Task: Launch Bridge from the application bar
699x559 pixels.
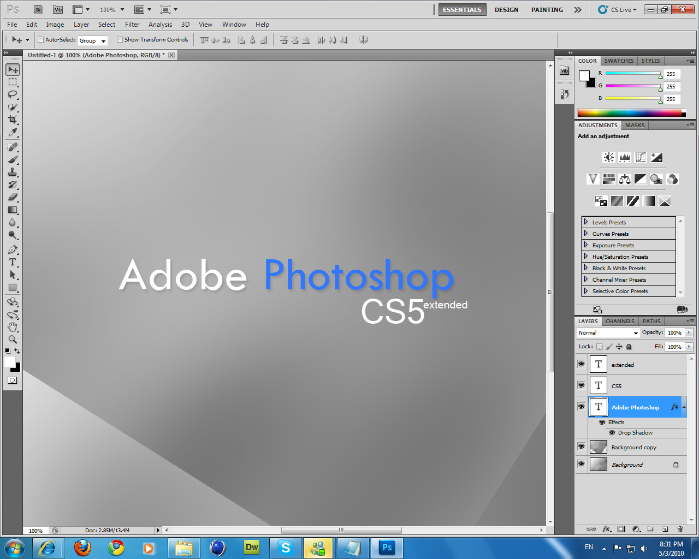Action: tap(38, 9)
